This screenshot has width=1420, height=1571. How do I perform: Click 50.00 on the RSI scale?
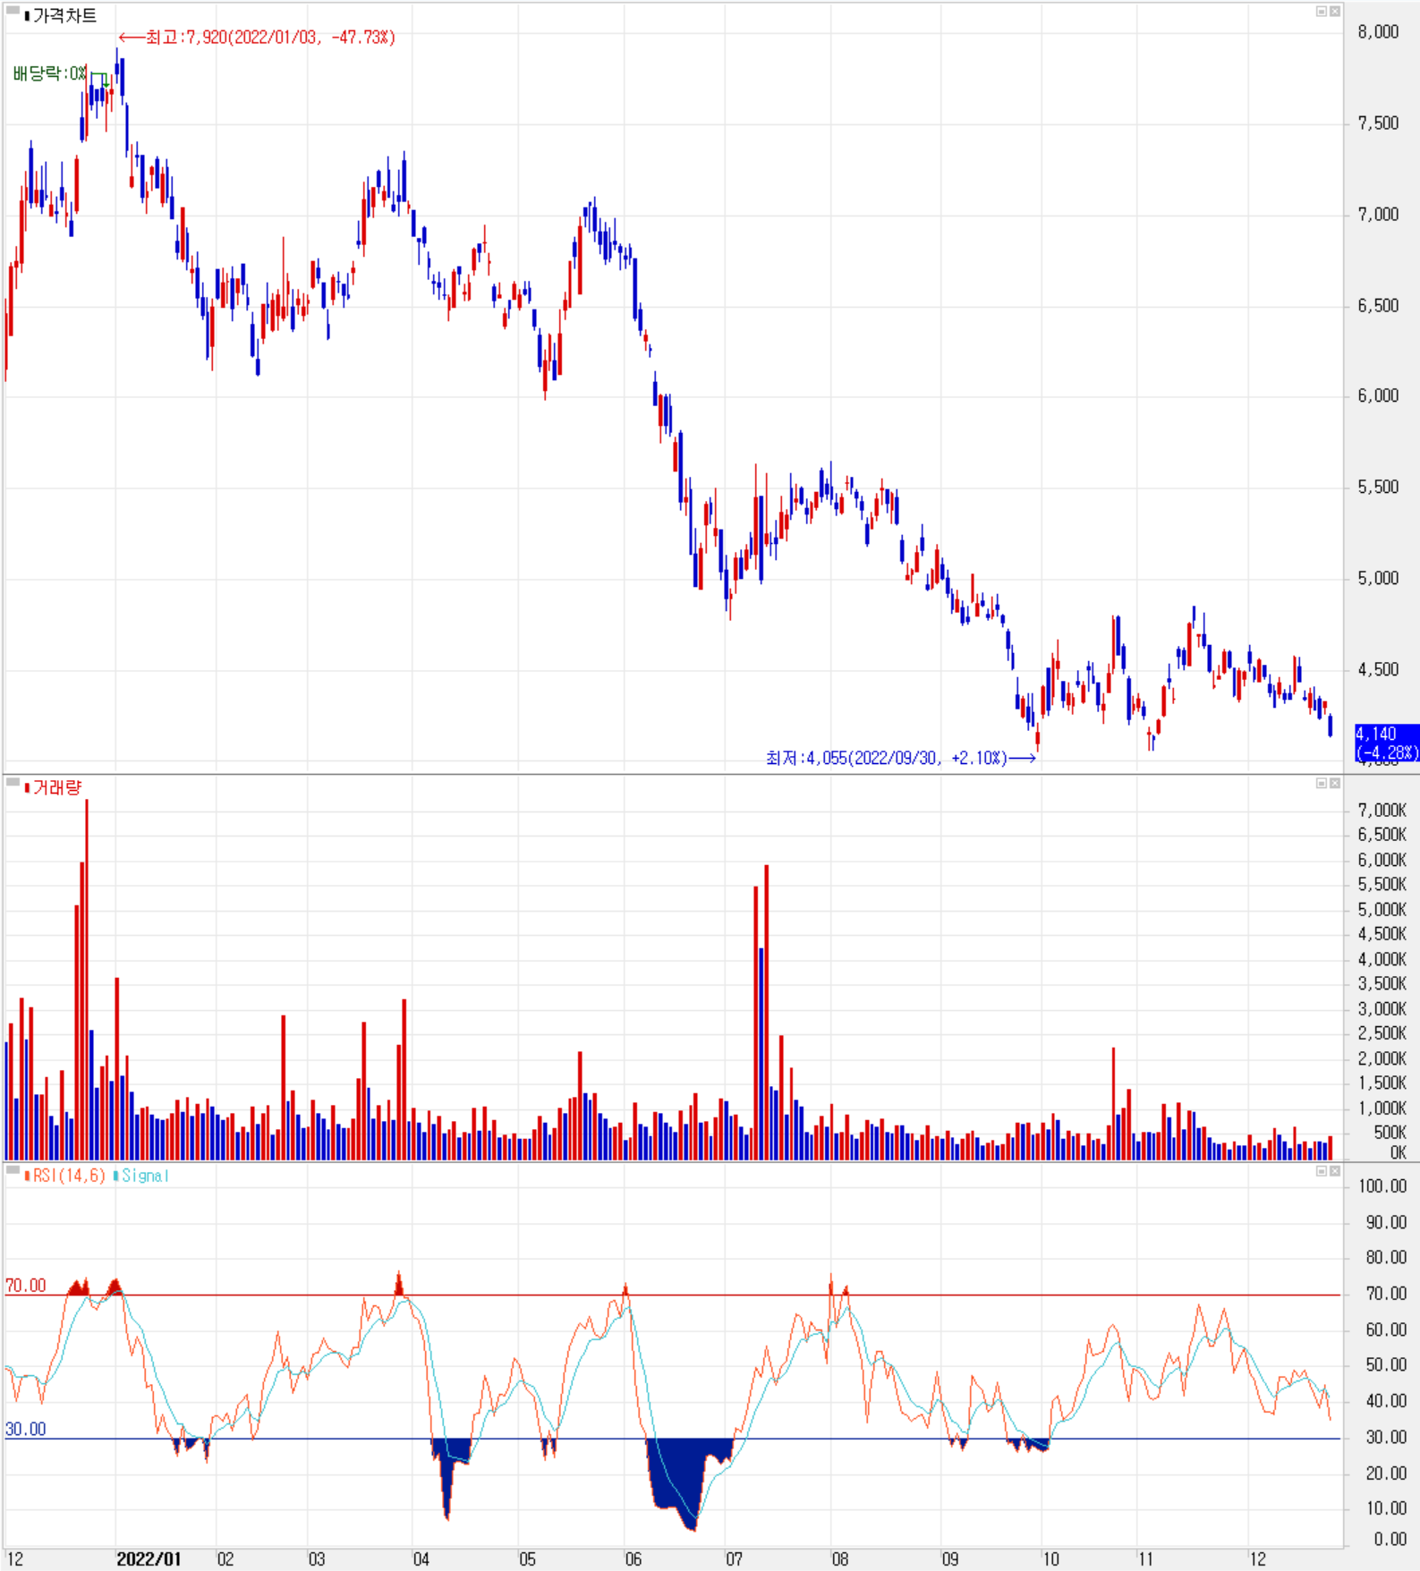pyautogui.click(x=1387, y=1365)
